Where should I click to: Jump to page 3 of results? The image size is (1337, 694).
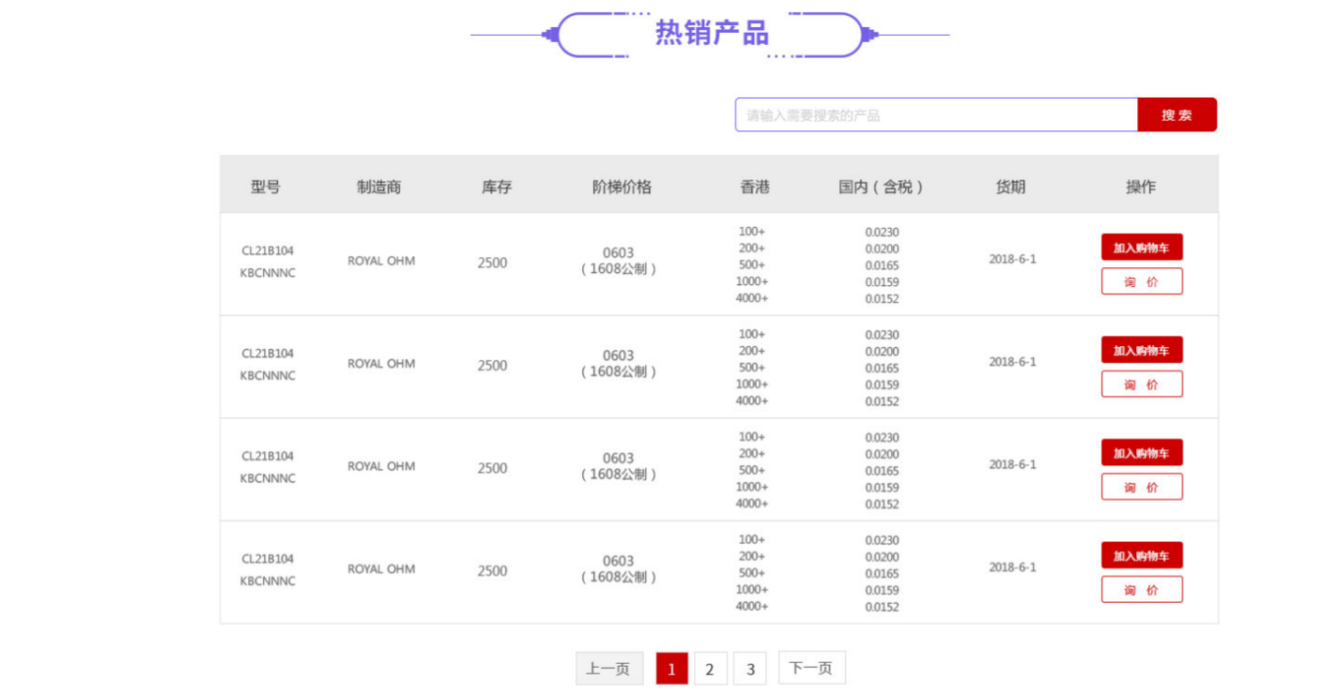click(750, 669)
